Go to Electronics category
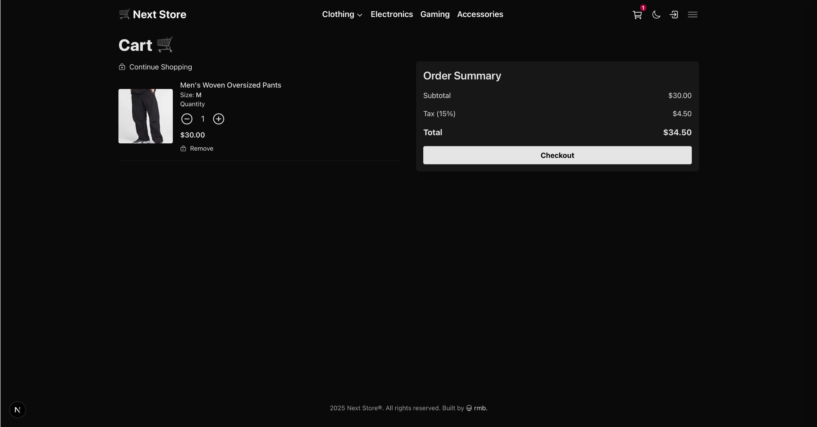 click(x=392, y=14)
